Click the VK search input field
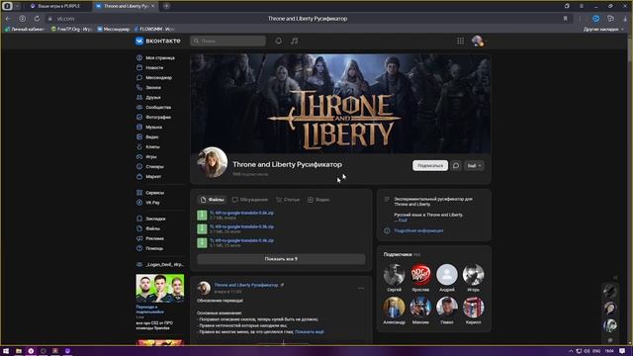Screen dimensions: 633x356 (228, 41)
